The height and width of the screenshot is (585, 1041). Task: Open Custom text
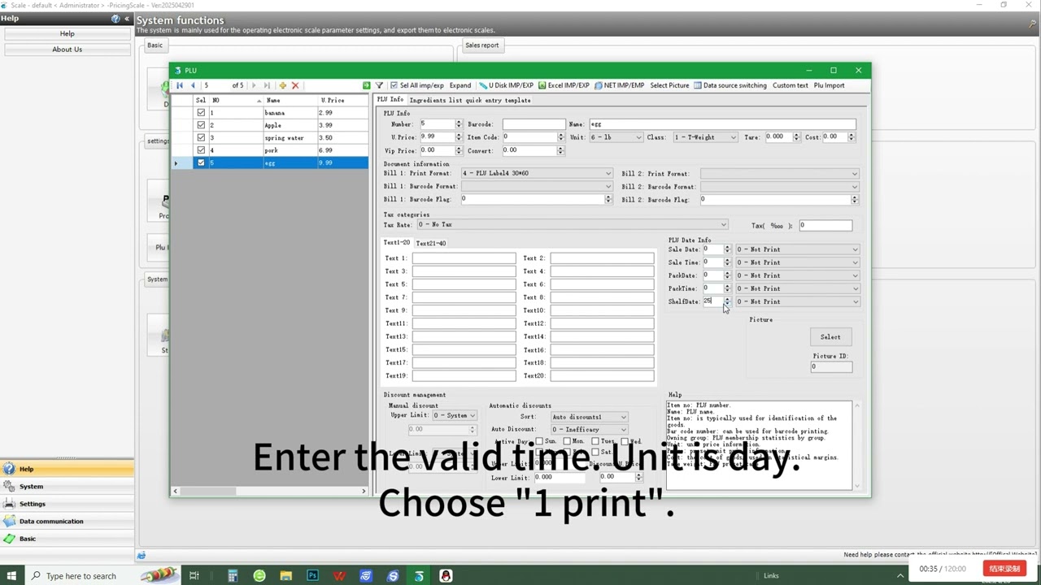pos(791,85)
